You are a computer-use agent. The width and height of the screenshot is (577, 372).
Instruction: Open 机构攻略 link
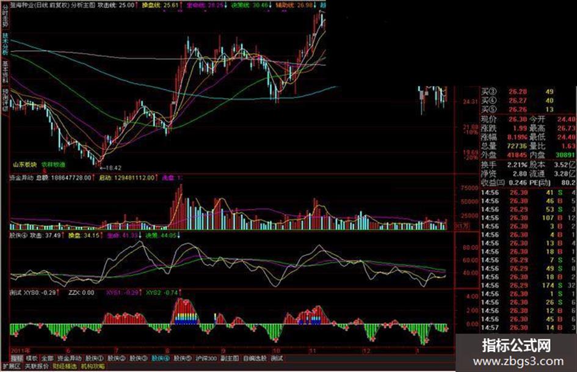93,367
